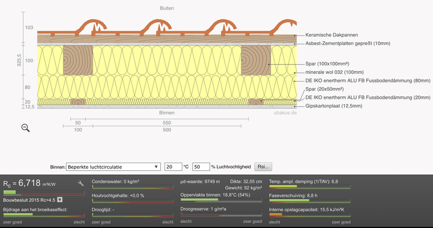This screenshot has height=228, width=433.
Task: Click the Houtvochtgehalte rating bar
Action: [x=132, y=201]
